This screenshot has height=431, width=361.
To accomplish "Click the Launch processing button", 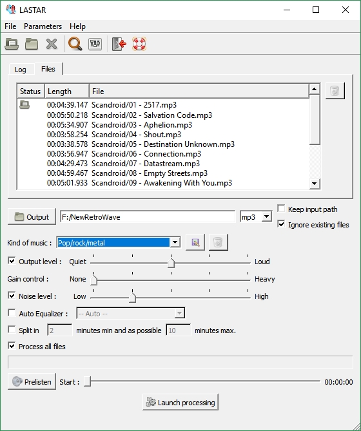I will pyautogui.click(x=180, y=403).
